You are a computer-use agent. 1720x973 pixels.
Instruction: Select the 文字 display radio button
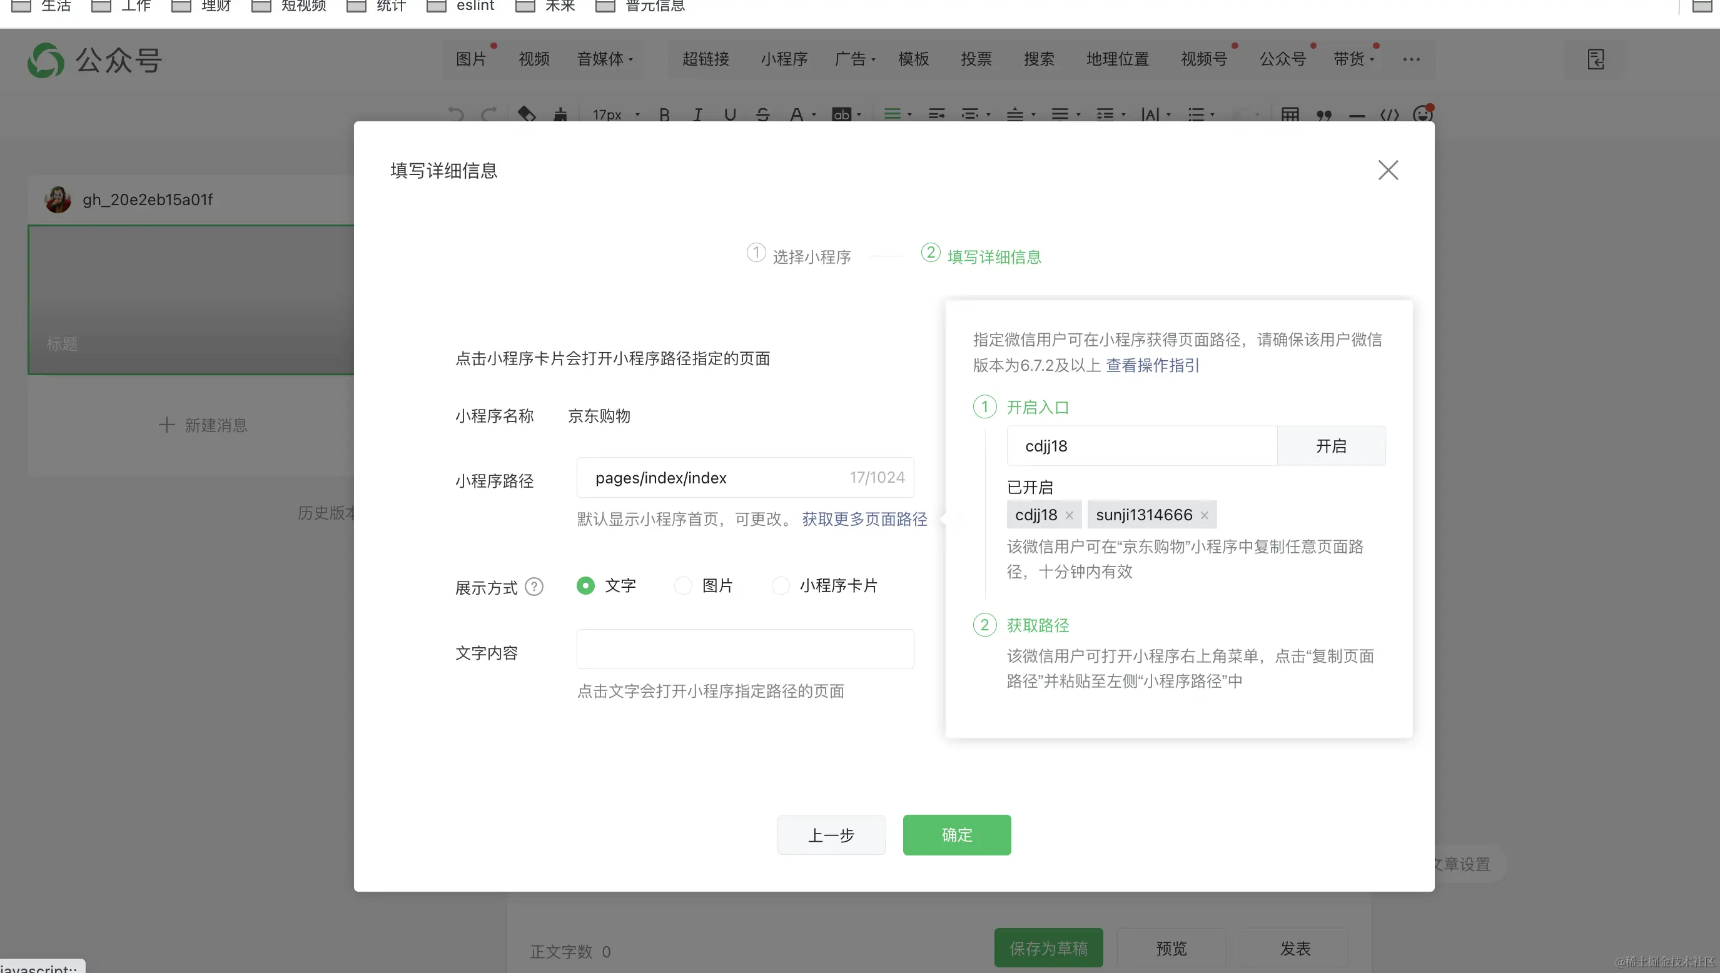[x=585, y=585]
